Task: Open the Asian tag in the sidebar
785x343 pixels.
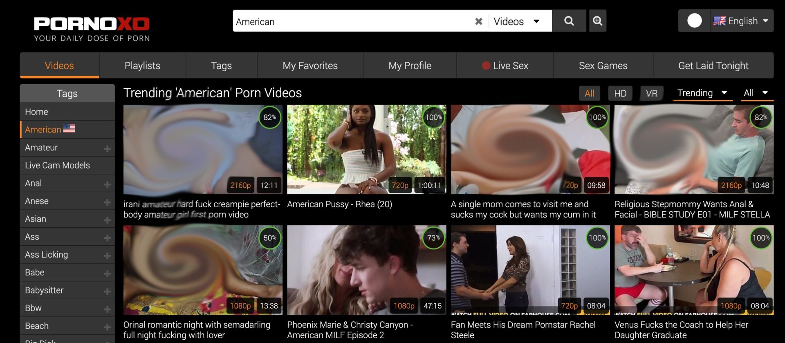Action: [x=36, y=219]
